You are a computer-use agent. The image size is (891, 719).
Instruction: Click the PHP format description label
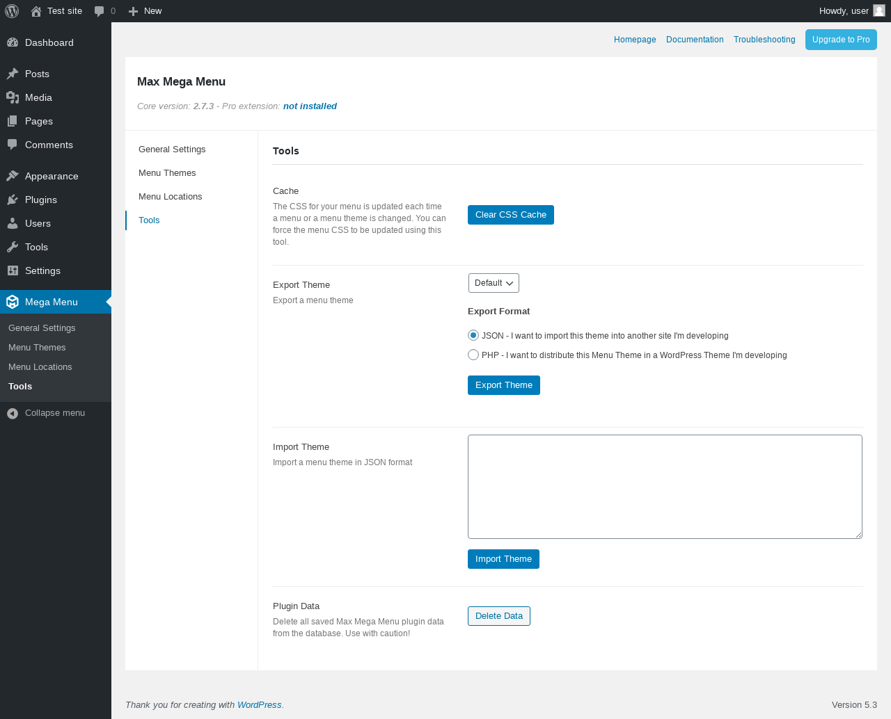pyautogui.click(x=634, y=355)
